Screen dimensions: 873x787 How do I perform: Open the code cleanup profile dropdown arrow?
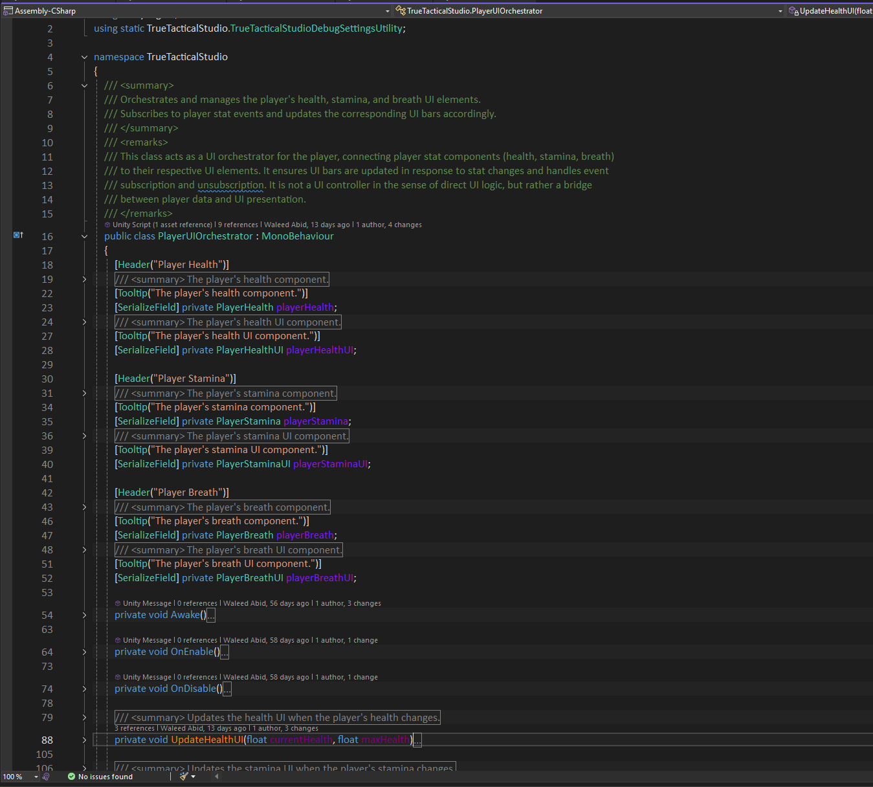(x=193, y=777)
